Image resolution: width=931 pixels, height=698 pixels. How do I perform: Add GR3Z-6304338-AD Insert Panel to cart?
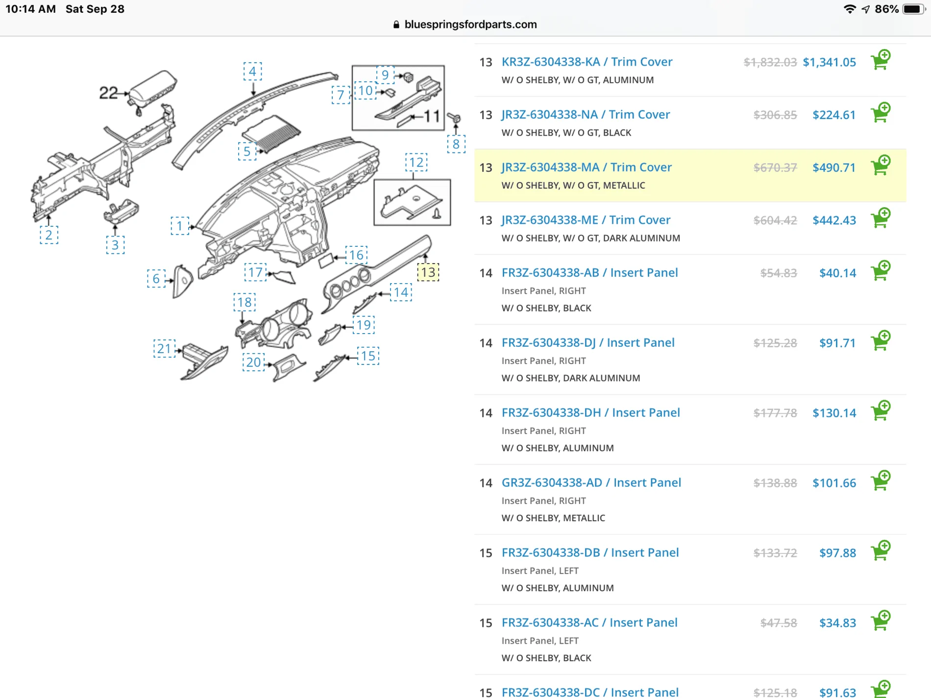[x=881, y=481]
